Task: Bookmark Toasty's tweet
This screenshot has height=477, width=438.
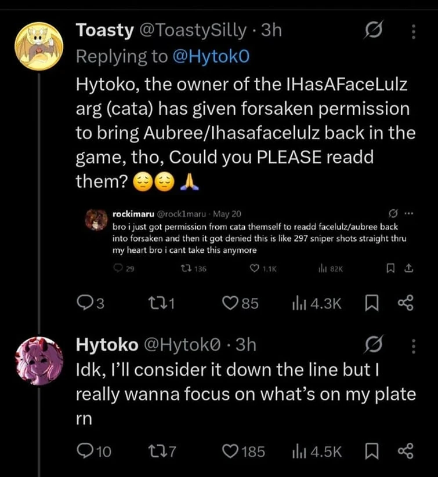Action: tap(370, 303)
